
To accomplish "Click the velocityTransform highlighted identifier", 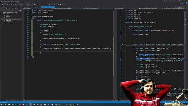I will click(147, 55).
